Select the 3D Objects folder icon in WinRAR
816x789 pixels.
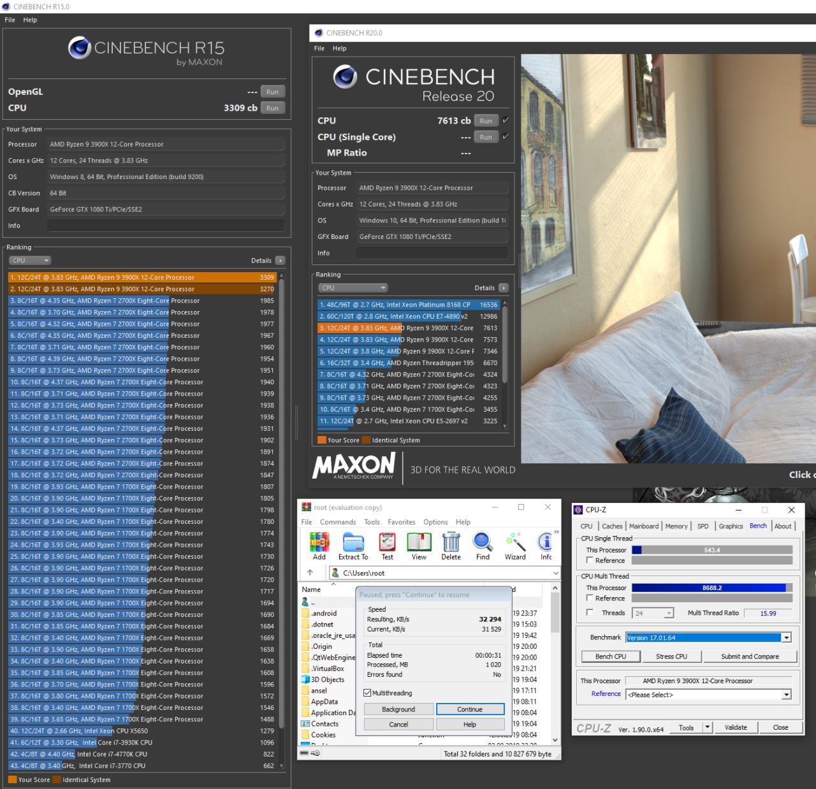(x=305, y=679)
